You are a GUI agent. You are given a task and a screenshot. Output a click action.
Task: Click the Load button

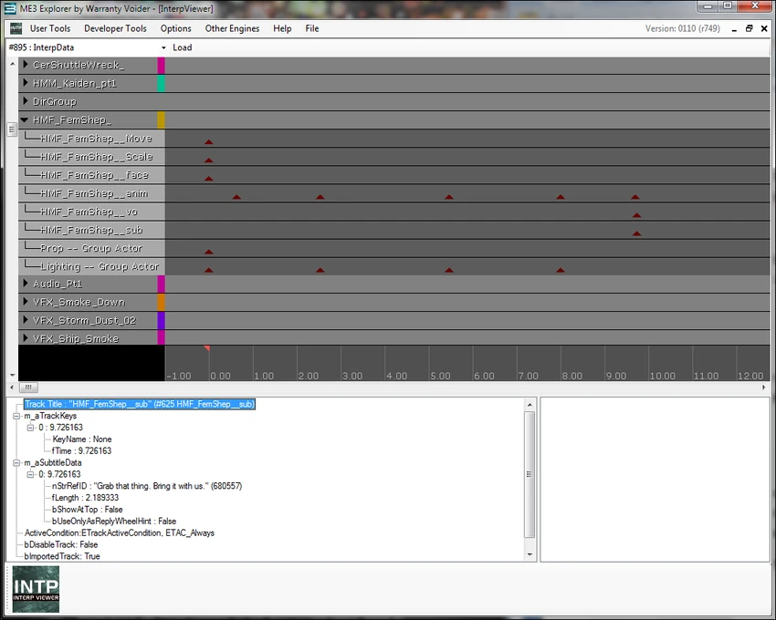(x=183, y=47)
